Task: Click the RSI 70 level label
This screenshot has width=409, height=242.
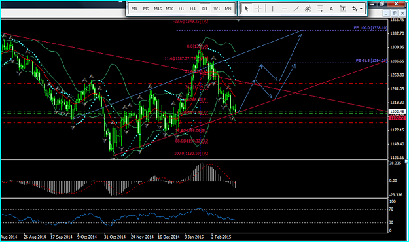Action: point(391,209)
